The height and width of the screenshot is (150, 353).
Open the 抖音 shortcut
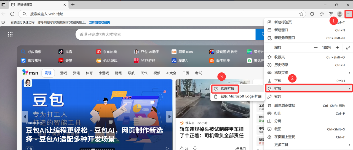(x=65, y=52)
